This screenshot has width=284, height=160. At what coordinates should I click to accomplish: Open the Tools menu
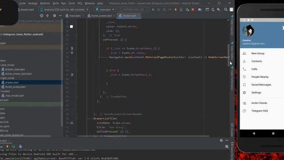(x=72, y=3)
